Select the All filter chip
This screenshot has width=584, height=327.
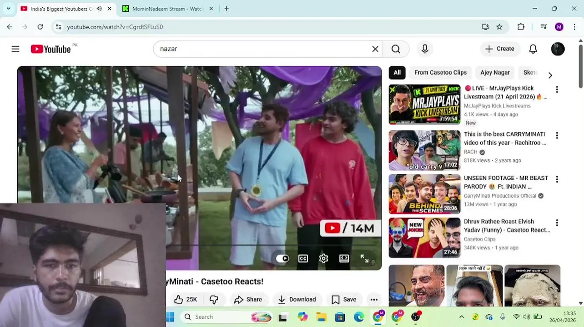click(397, 73)
